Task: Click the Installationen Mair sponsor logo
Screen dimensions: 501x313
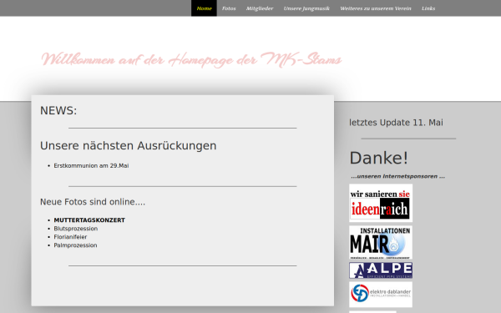Action: click(381, 242)
